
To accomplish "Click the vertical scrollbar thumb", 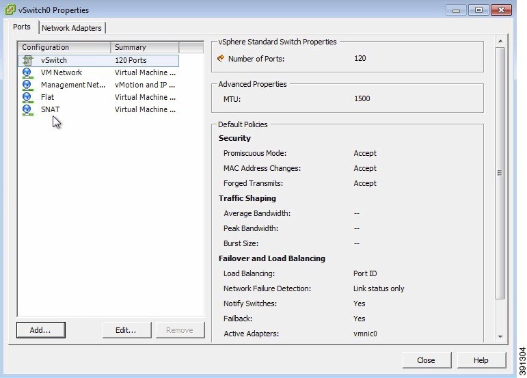I will point(500,173).
